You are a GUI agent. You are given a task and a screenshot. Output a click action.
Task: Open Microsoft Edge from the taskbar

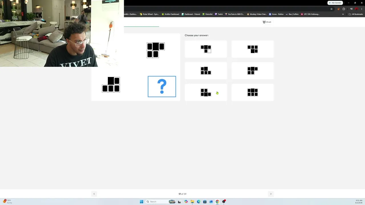coord(198,202)
